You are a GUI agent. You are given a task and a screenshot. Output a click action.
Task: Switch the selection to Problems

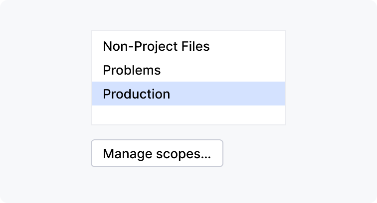[x=132, y=70]
